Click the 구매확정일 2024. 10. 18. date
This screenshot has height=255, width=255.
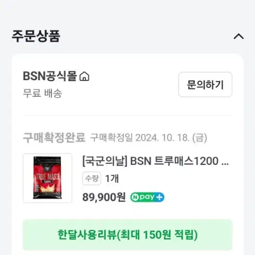point(149,138)
